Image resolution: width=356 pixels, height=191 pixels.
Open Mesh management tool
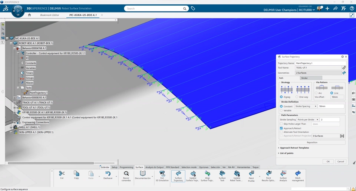(x=298, y=174)
